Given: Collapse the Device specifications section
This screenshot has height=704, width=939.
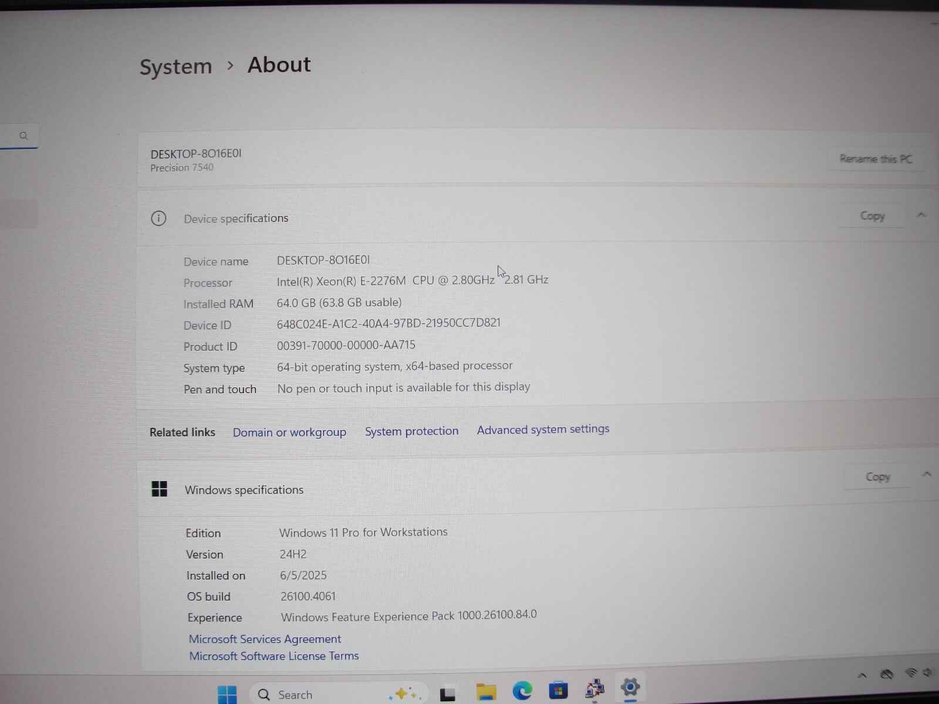Looking at the screenshot, I should (x=921, y=215).
